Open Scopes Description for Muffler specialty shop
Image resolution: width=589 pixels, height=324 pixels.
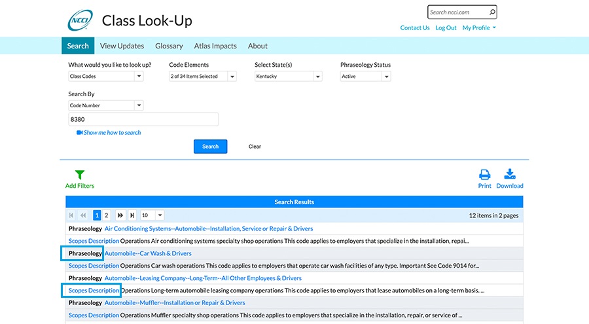(x=94, y=315)
